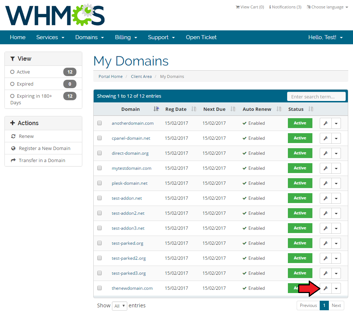Click page 1 pagination button
Viewport: 353px width, 315px height.
(324, 305)
